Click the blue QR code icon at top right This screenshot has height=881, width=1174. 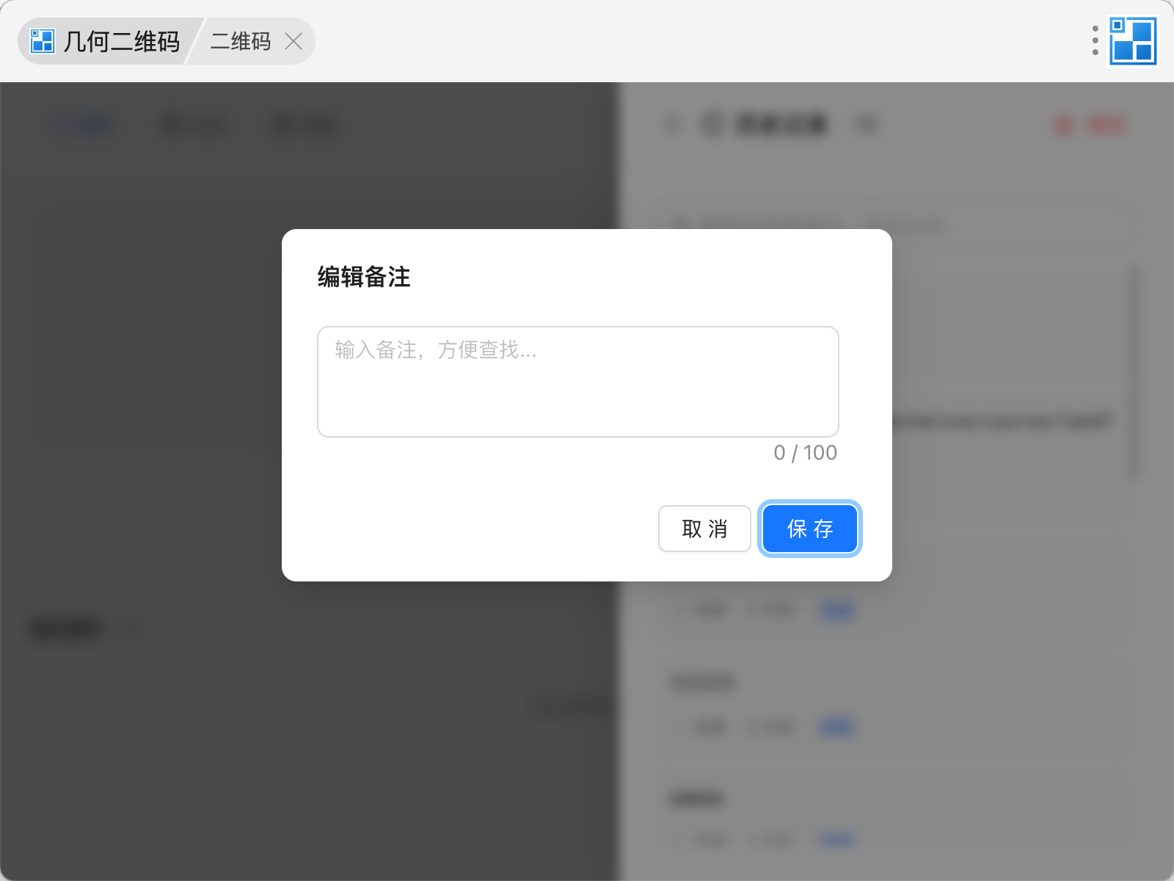coord(1133,41)
